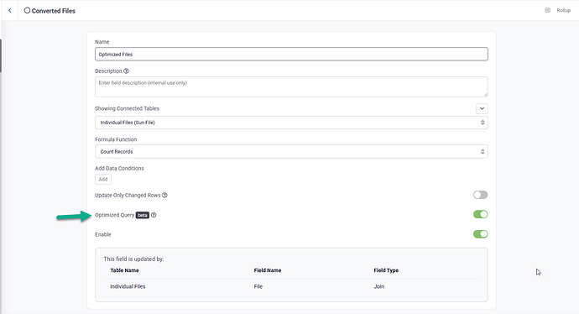
Task: Click the Add data conditions button
Action: click(103, 179)
